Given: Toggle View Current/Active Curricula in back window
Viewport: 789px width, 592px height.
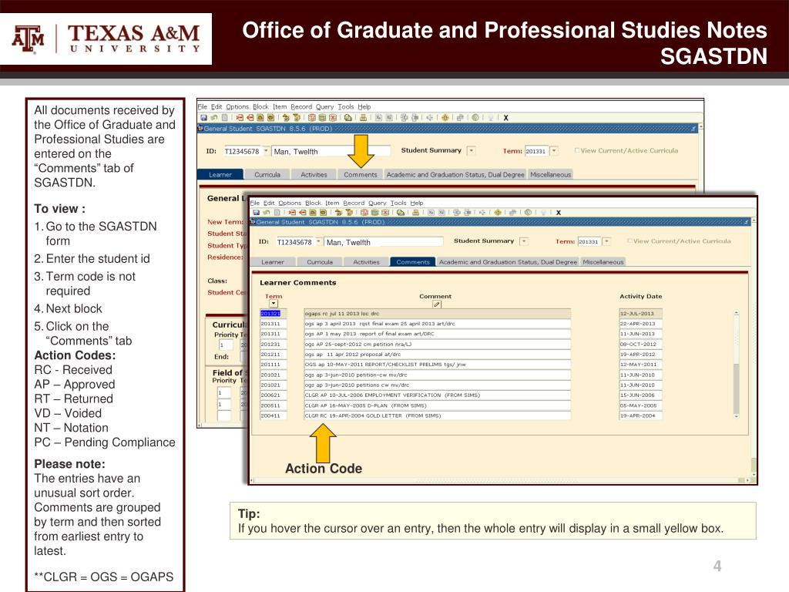Looking at the screenshot, I should (577, 150).
